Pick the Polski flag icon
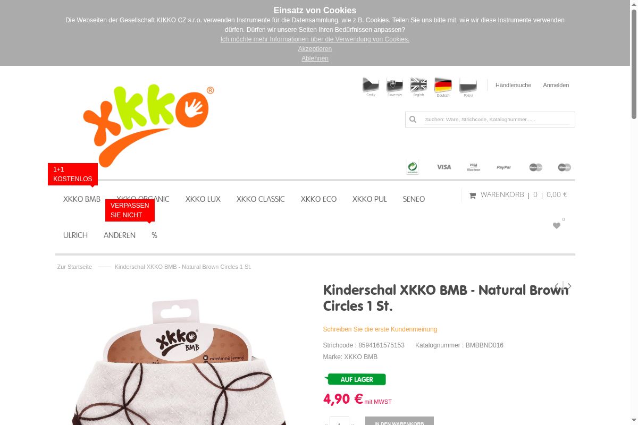The image size is (638, 425). coord(468,86)
